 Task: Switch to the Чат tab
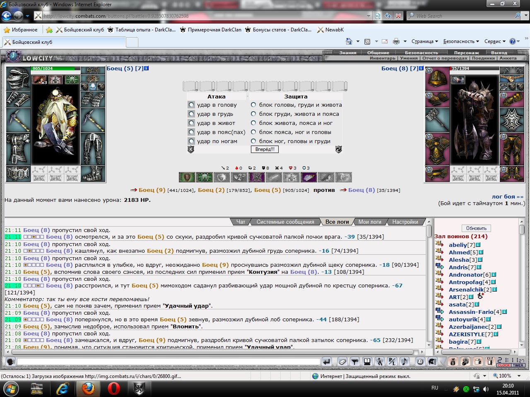pos(241,222)
